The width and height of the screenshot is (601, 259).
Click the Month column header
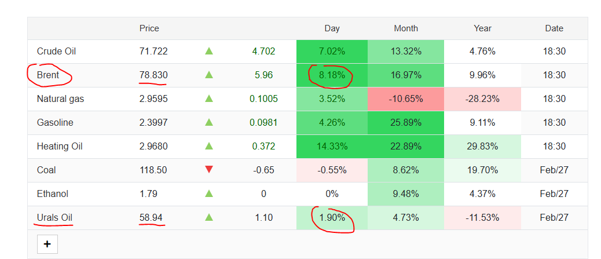(x=406, y=28)
